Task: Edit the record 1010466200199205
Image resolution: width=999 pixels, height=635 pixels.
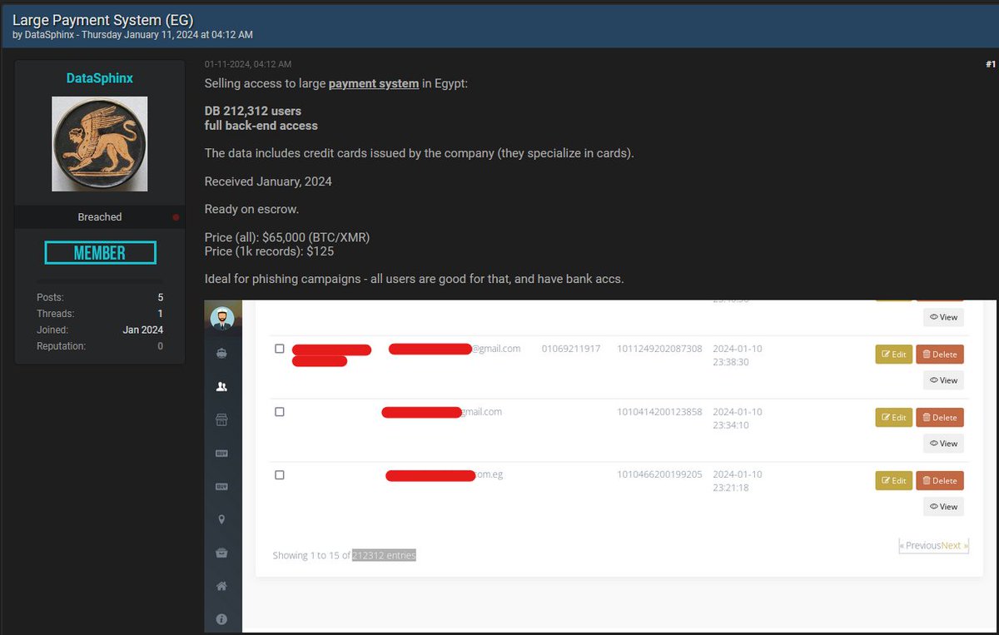Action: point(893,480)
